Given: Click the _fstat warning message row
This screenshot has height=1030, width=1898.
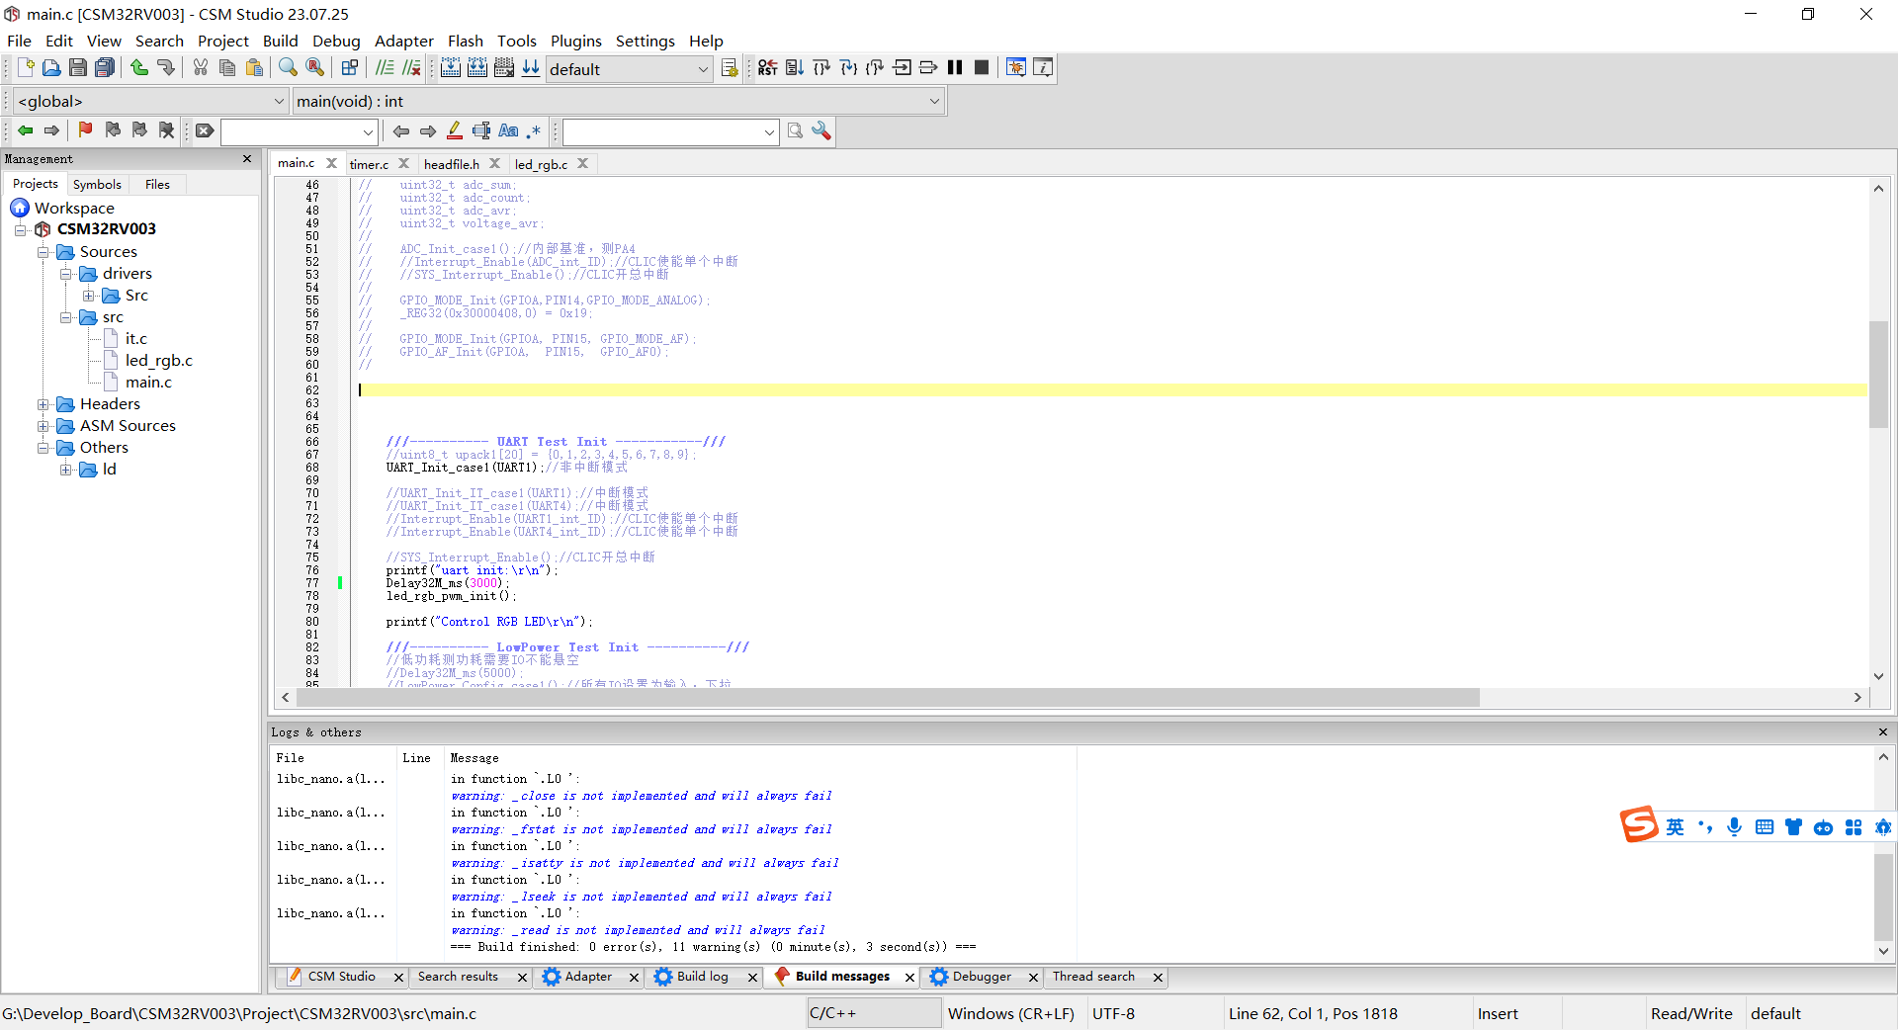Looking at the screenshot, I should [x=643, y=829].
